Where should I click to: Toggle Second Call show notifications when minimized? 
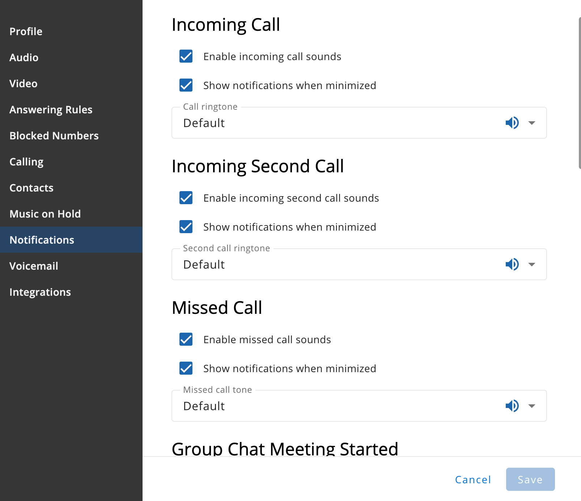(x=186, y=227)
